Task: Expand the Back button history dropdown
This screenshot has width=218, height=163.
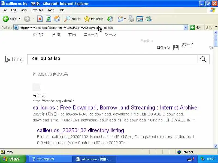Action: pyautogui.click(x=19, y=19)
